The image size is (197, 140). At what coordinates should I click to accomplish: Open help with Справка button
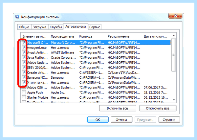pos(169,120)
